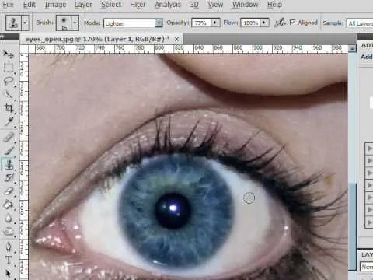This screenshot has width=373, height=280.
Task: Open the Layers panel blend mode dropdown
Action: coord(367,267)
